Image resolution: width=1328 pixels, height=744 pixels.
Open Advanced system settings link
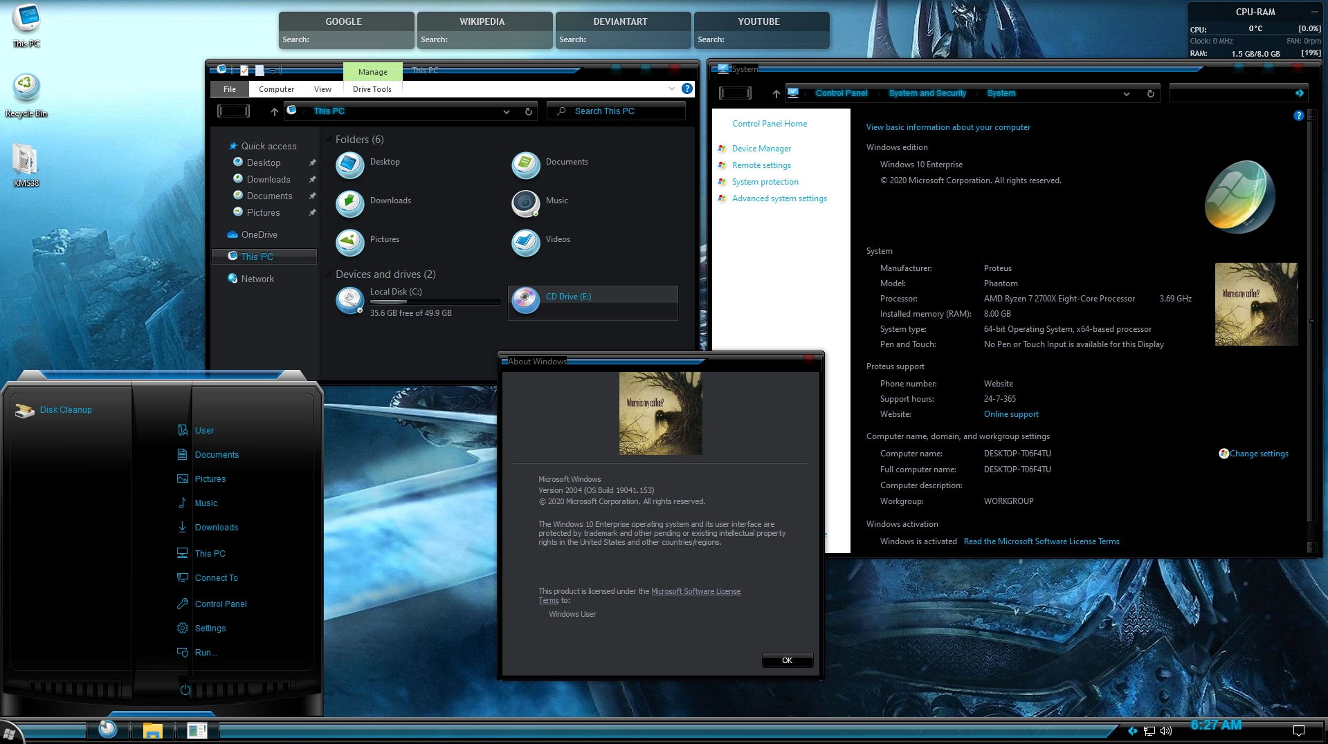(x=779, y=198)
